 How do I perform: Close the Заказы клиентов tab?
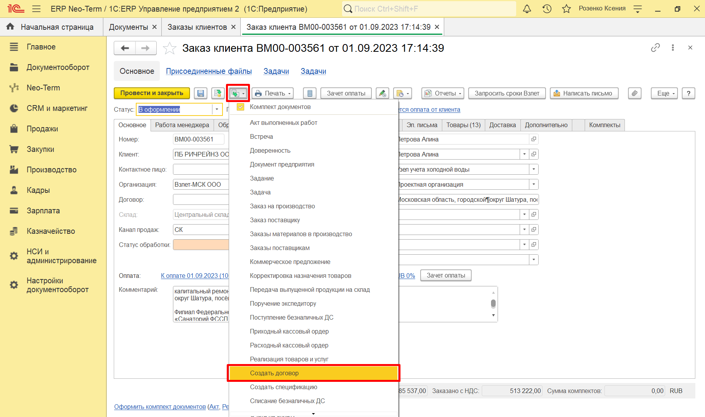click(233, 27)
